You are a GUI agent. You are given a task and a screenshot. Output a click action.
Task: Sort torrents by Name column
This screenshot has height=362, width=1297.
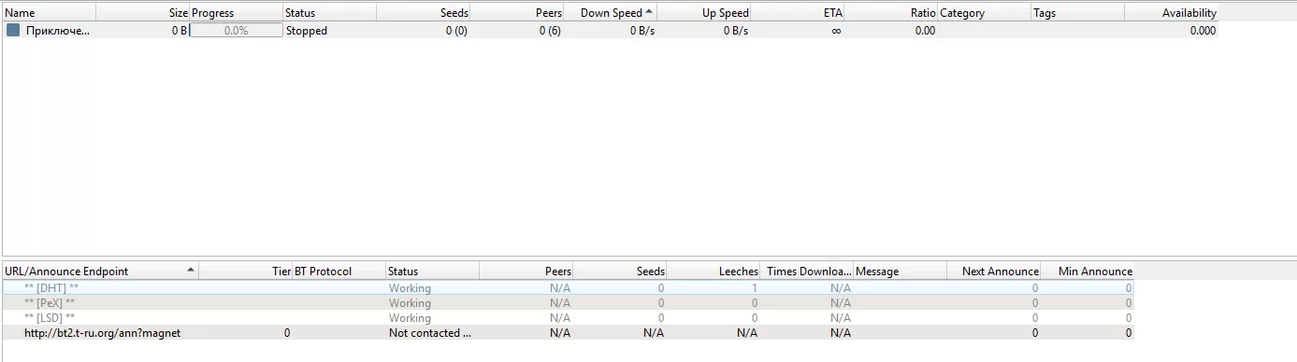(49, 13)
